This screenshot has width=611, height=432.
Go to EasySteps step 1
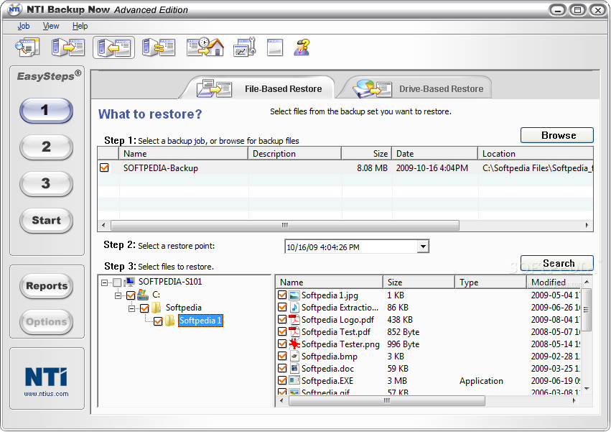click(46, 111)
